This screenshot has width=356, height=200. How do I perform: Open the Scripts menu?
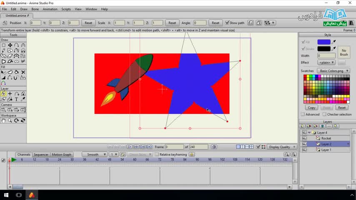click(x=66, y=9)
